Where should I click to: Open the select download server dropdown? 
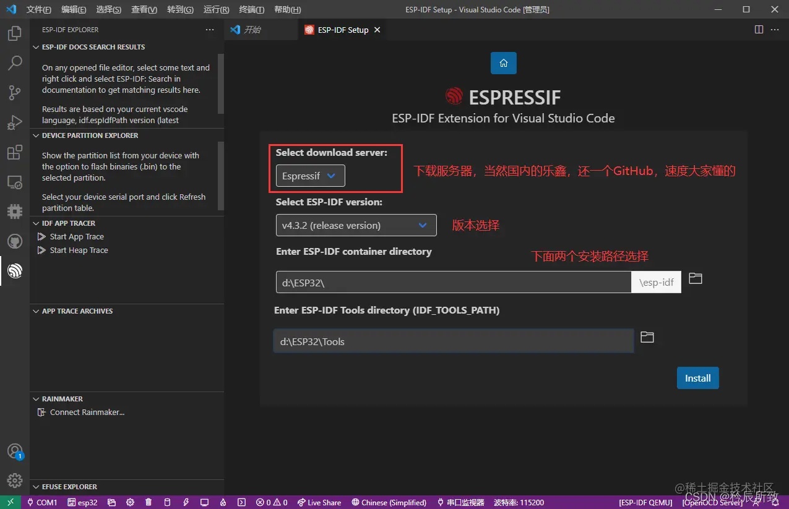click(x=310, y=176)
